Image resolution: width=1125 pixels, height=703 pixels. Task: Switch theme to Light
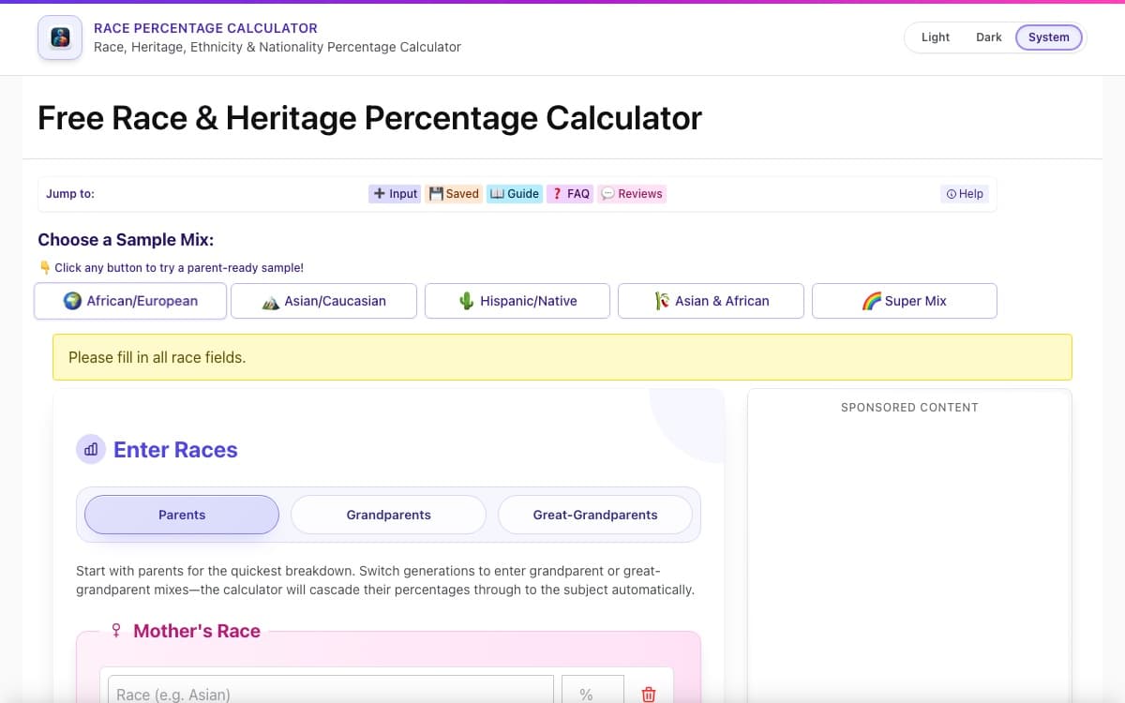click(x=936, y=37)
